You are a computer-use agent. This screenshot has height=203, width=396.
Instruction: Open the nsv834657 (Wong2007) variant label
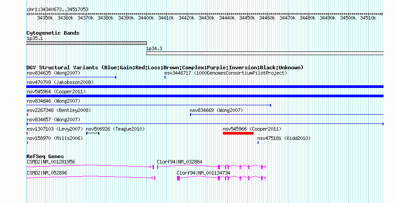53,120
